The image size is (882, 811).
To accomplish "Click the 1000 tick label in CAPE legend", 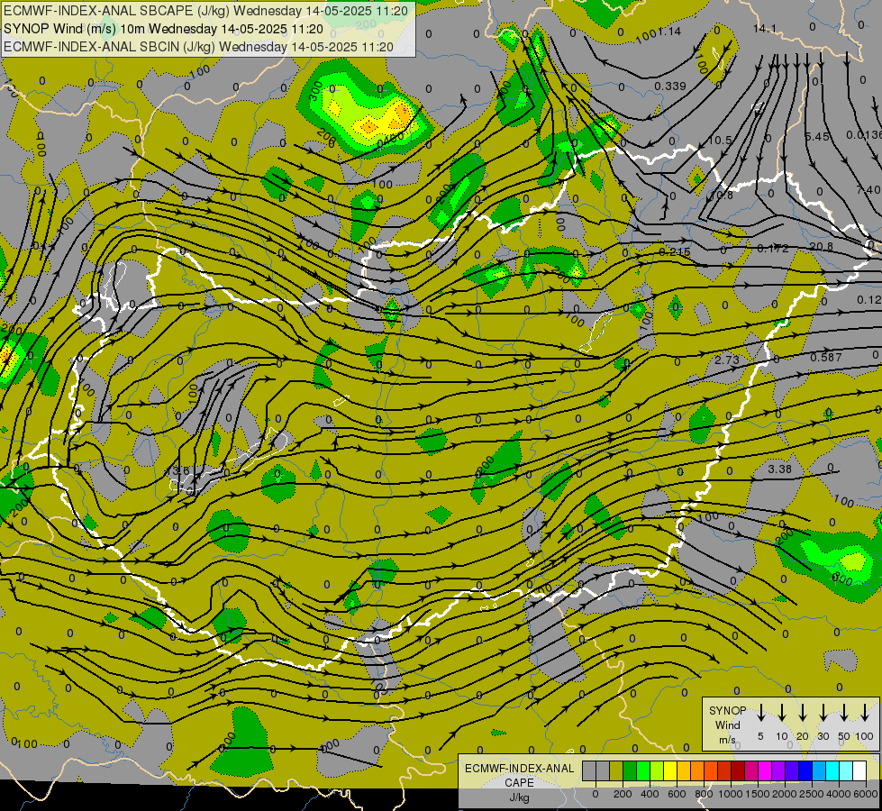I will [730, 794].
